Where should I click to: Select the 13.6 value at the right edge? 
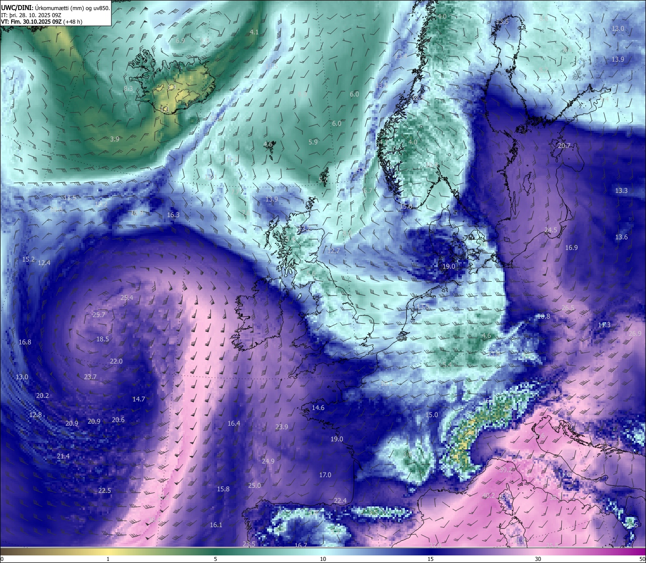621,237
